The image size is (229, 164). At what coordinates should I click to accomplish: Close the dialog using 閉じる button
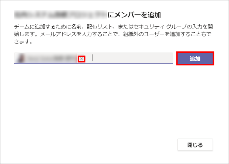[195, 144]
